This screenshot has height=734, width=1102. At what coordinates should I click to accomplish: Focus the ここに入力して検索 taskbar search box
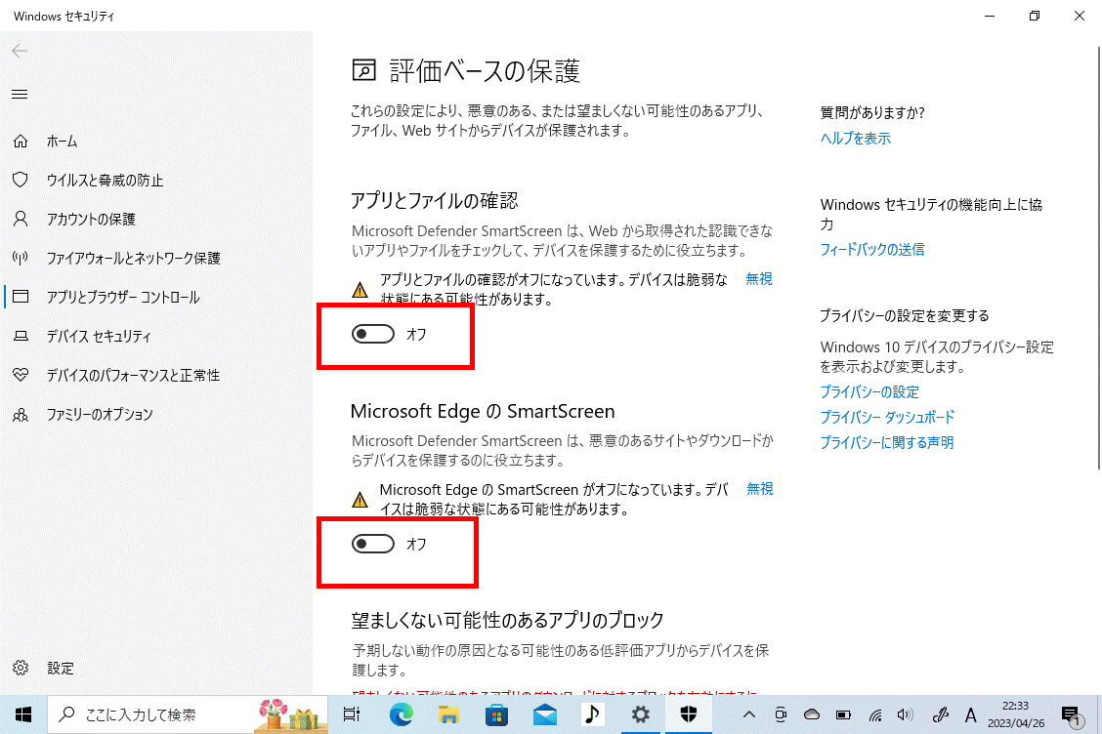(x=188, y=715)
